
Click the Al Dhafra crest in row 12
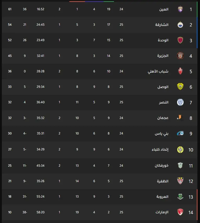click(180, 181)
